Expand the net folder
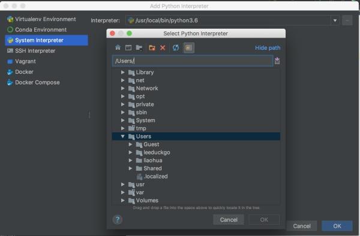 (123, 80)
